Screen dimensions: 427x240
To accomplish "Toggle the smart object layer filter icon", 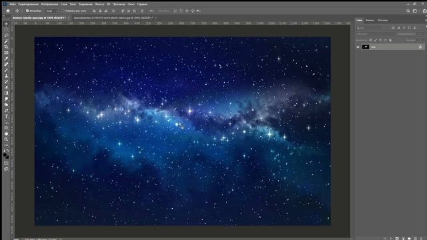I will [x=415, y=28].
